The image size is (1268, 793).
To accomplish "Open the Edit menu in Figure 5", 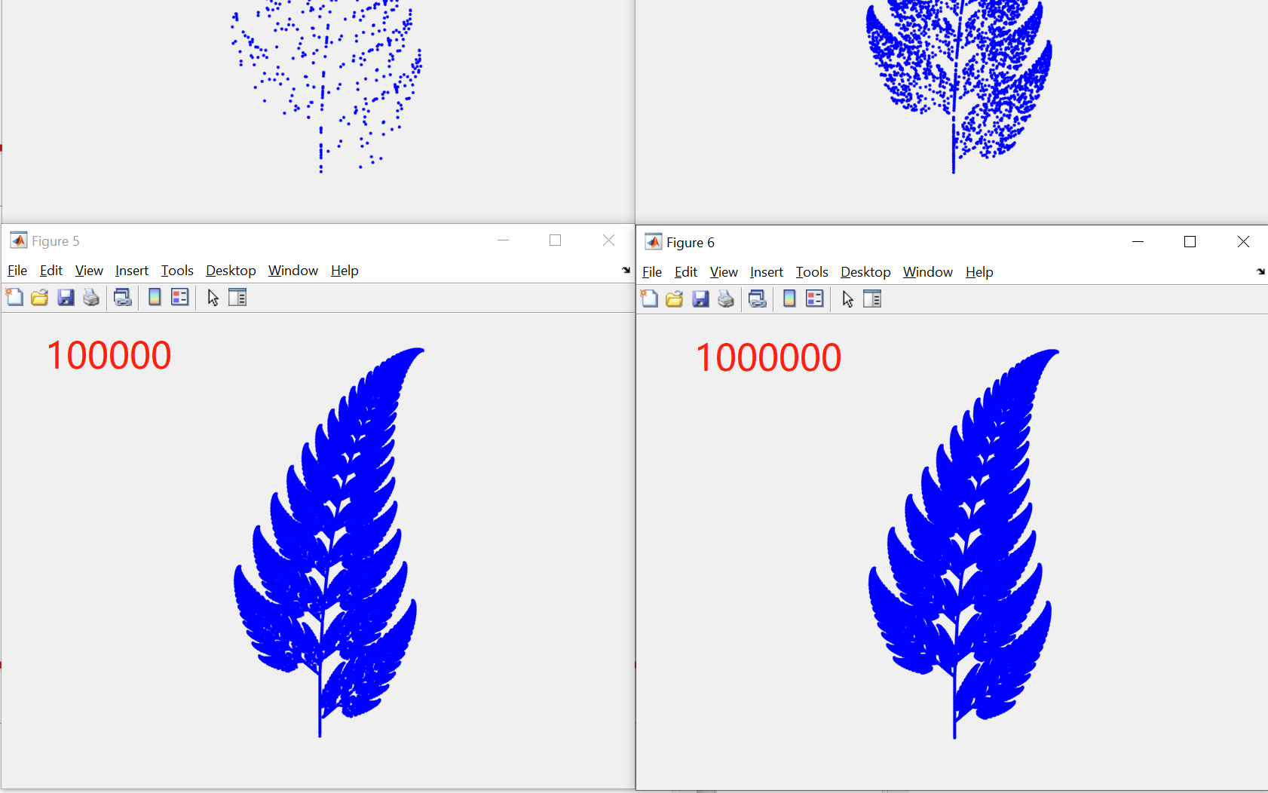I will pos(51,271).
